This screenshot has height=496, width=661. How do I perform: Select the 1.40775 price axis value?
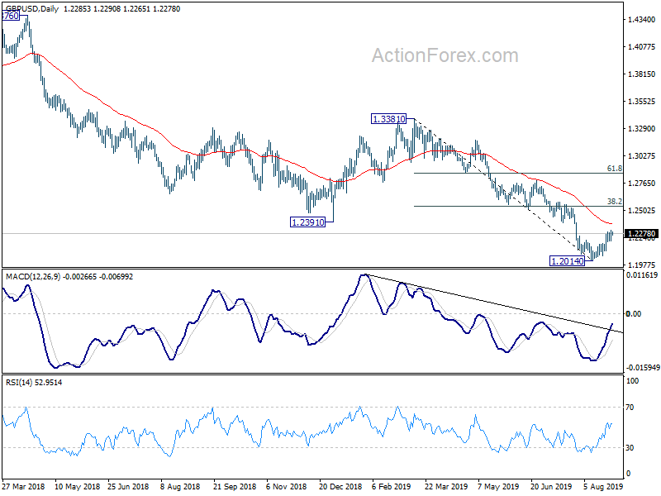[642, 47]
